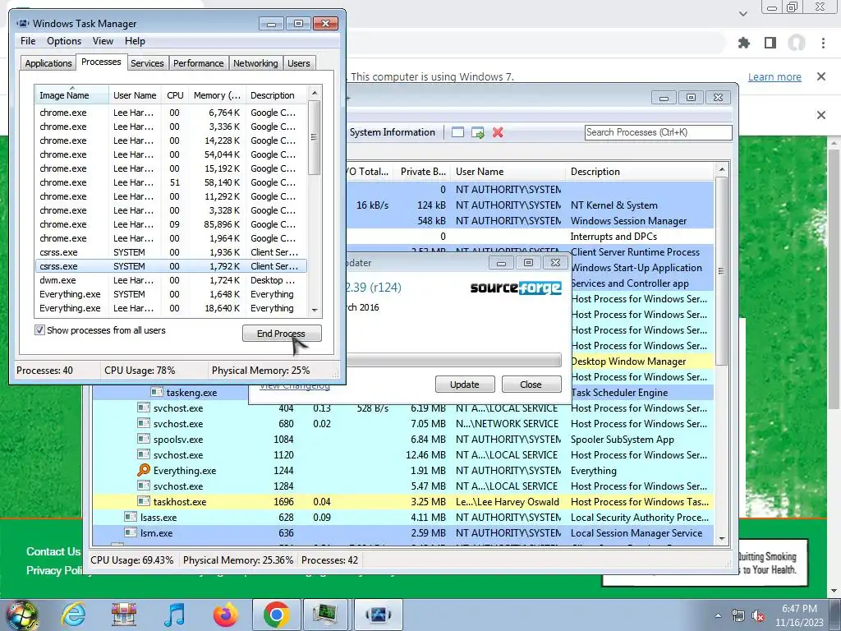Sort Process Hacker by Private Bytes column
The image size is (841, 631).
[422, 172]
